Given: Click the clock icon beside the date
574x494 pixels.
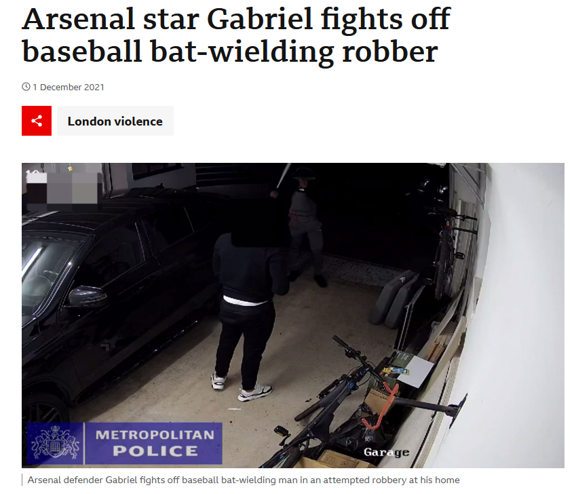Looking at the screenshot, I should pos(26,87).
